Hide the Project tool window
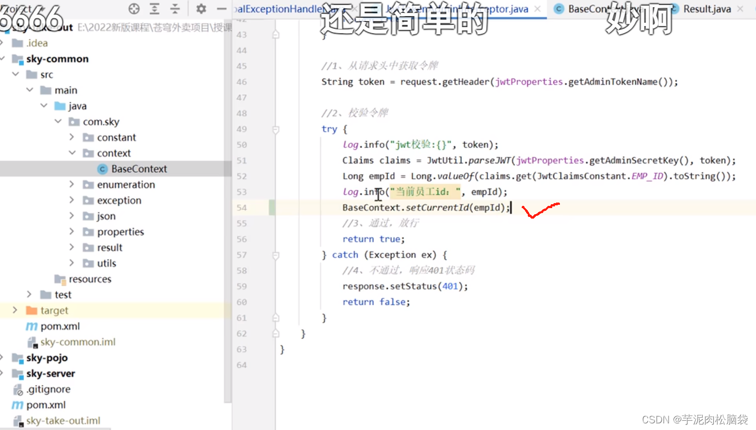Viewport: 756px width, 430px height. coord(222,9)
